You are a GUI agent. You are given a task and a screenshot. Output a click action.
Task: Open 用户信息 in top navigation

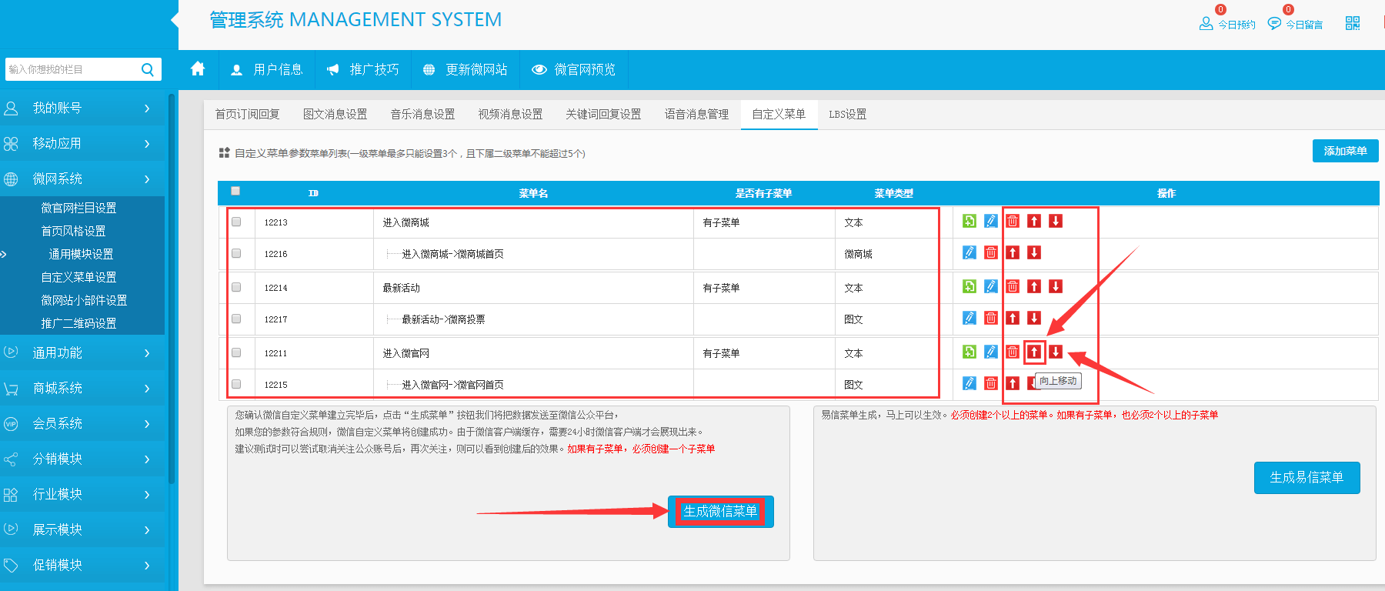click(x=267, y=70)
